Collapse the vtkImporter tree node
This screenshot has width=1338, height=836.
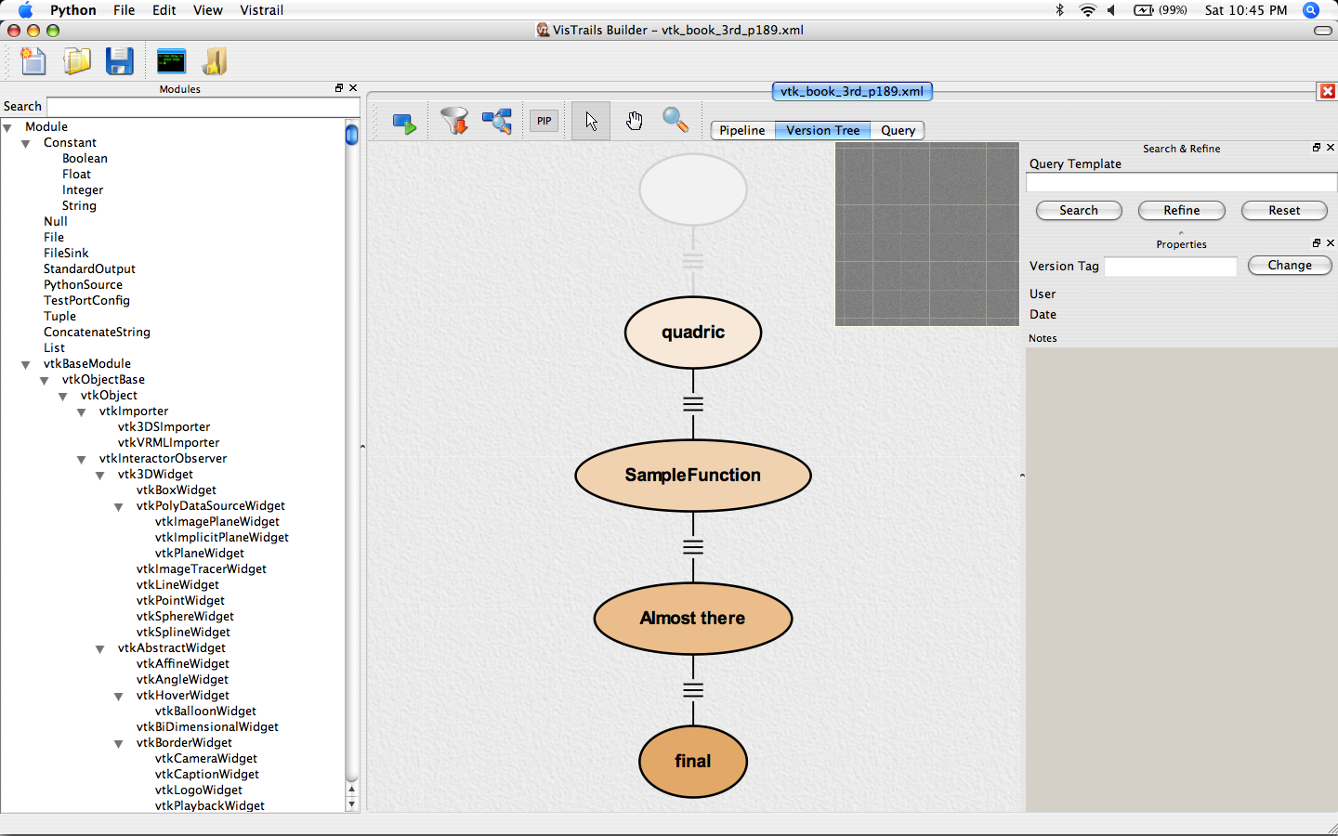click(x=82, y=411)
